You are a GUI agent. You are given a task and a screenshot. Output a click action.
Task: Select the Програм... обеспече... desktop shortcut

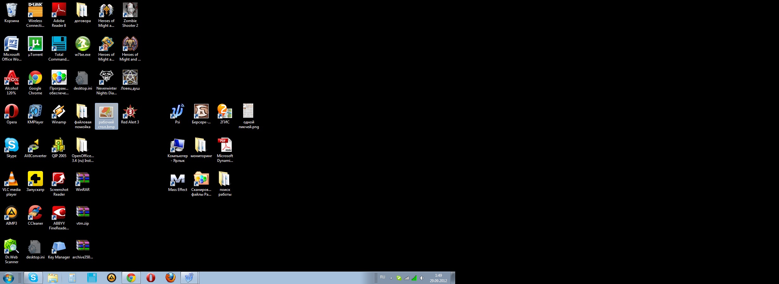[59, 82]
